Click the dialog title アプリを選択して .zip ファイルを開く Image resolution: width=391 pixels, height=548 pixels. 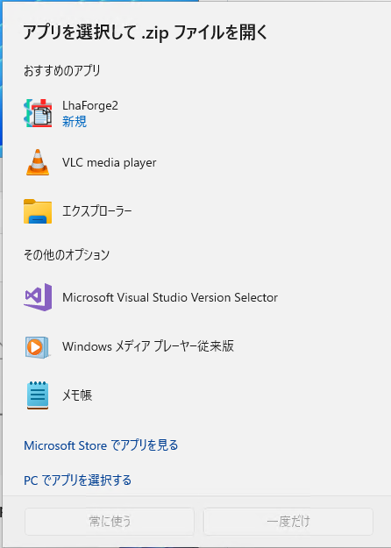[145, 33]
